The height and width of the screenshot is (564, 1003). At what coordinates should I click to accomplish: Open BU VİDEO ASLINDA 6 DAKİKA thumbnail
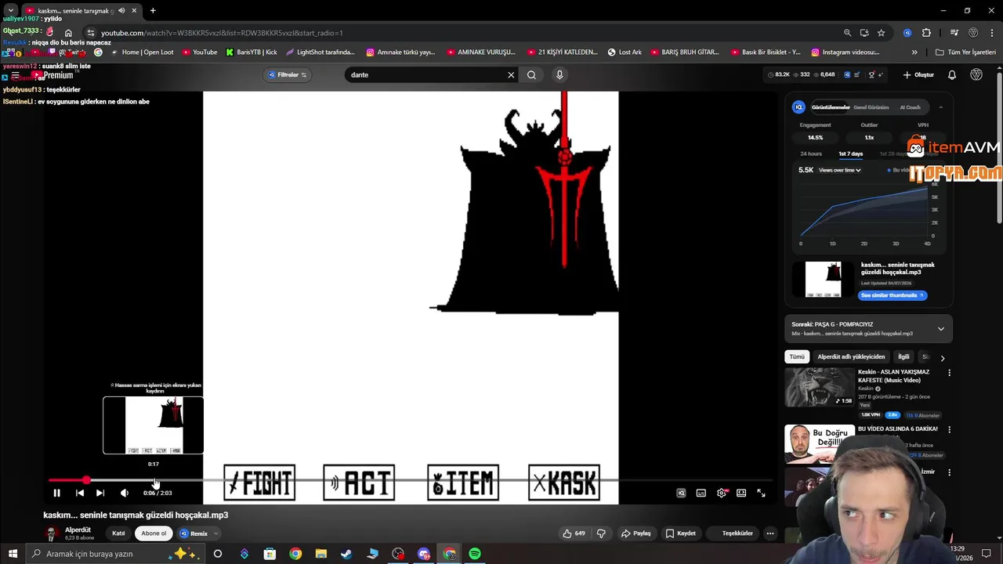[x=818, y=444]
